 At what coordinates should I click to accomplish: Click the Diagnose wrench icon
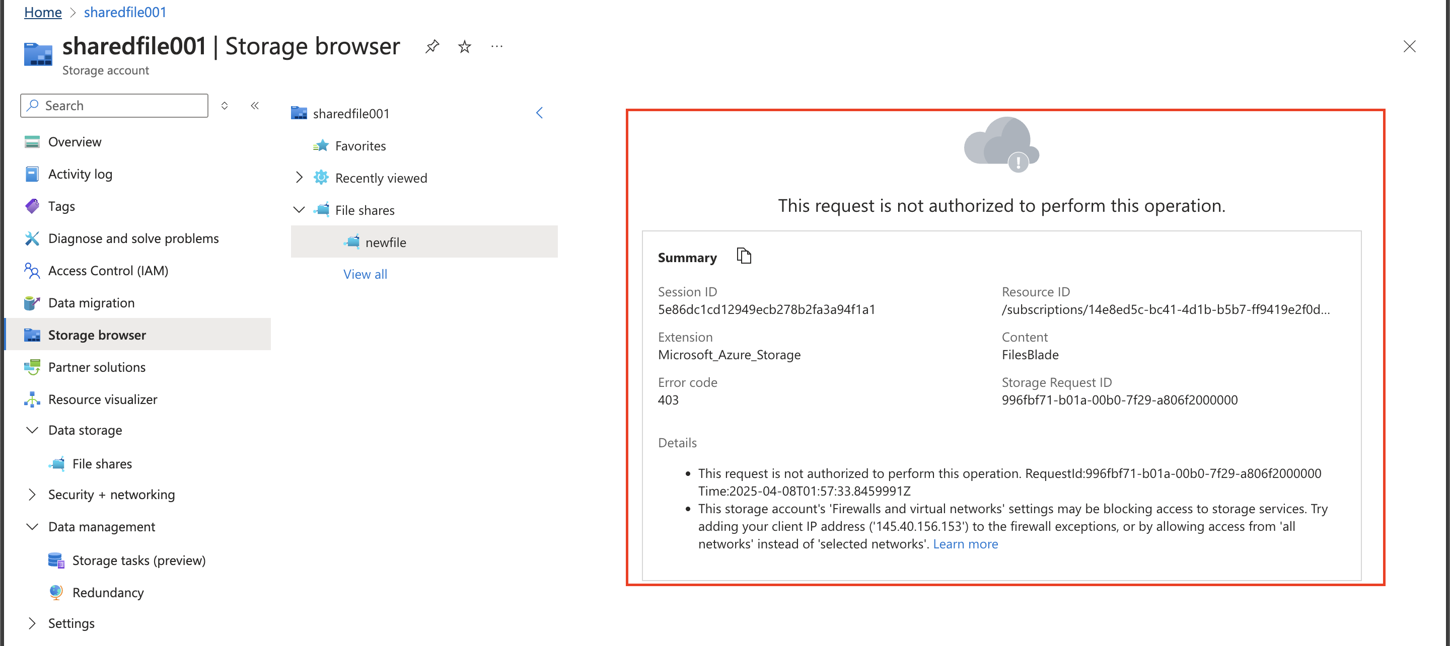tap(32, 238)
